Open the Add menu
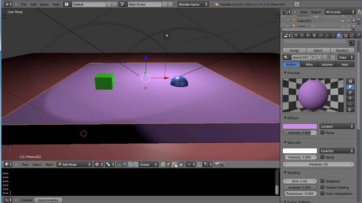This screenshot has width=362, height=203. click(x=33, y=5)
